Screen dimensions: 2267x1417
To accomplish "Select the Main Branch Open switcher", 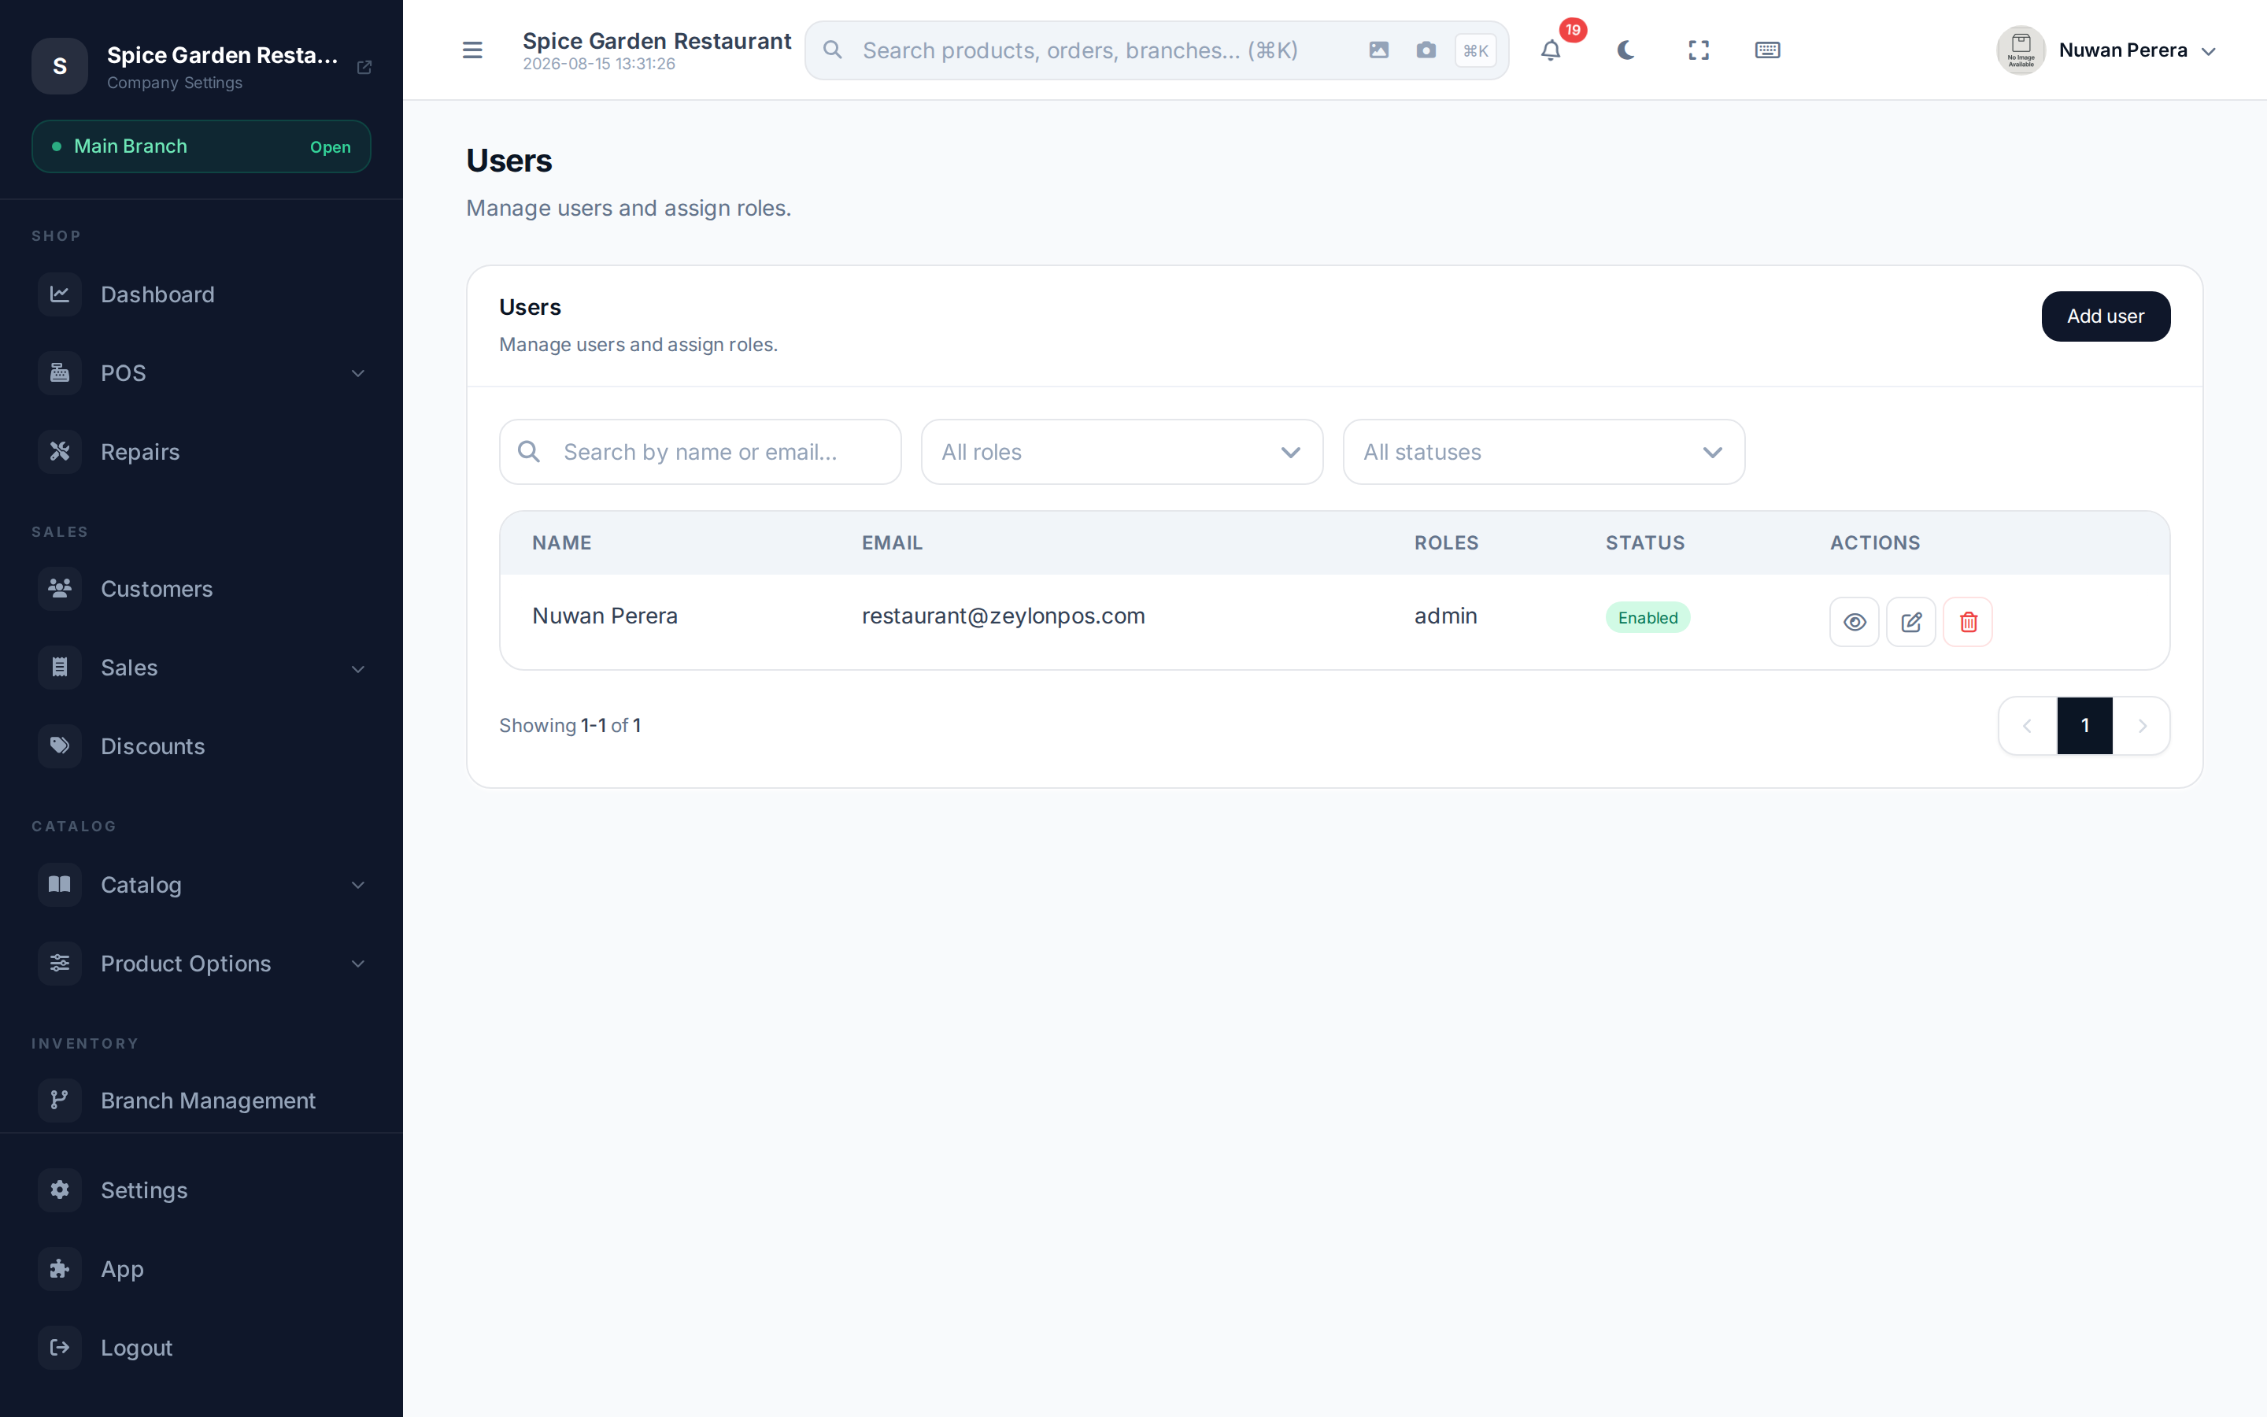I will click(202, 146).
